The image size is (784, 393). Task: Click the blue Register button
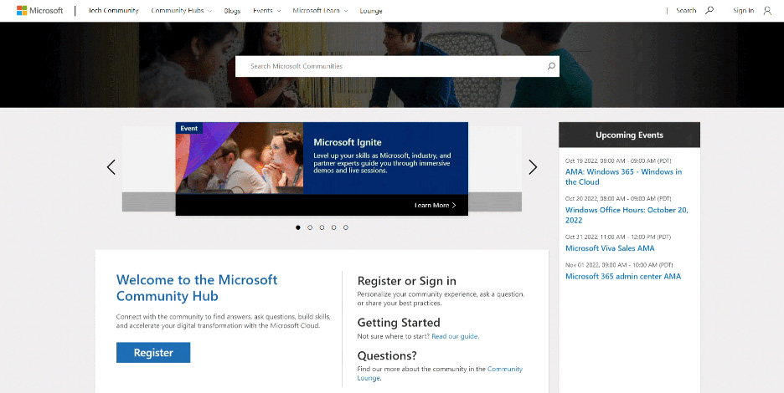pos(153,353)
